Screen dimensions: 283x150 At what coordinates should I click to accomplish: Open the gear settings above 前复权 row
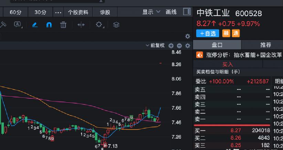tap(188, 36)
